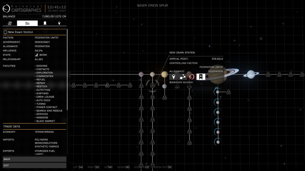This screenshot has height=171, width=305.
Task: Select the station directly below the grey moon
Action: pos(165,97)
